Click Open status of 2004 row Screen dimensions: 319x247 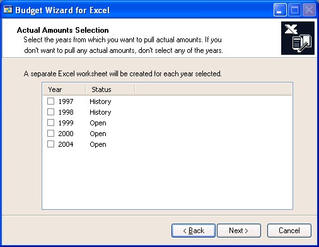point(98,145)
